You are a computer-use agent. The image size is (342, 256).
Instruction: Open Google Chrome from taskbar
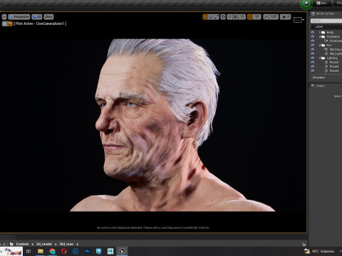52,251
